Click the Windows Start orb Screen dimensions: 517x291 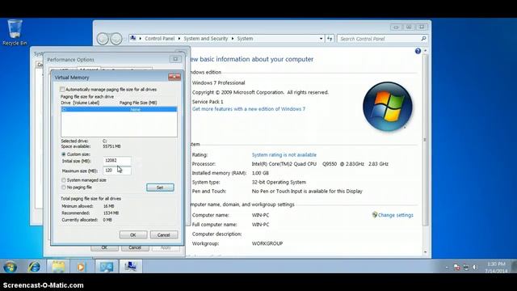tap(10, 267)
